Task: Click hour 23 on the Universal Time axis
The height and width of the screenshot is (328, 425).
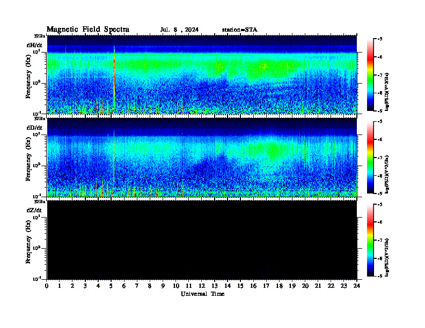Action: tap(343, 286)
